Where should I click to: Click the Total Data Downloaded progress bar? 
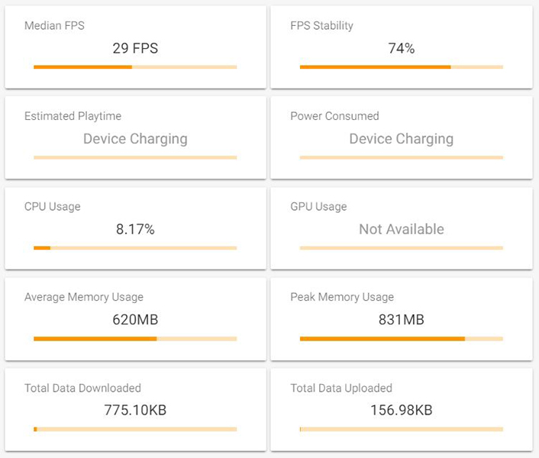(135, 429)
